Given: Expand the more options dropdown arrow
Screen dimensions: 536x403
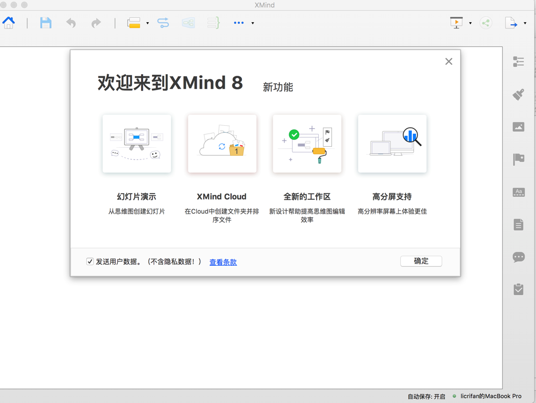Looking at the screenshot, I should coord(252,23).
